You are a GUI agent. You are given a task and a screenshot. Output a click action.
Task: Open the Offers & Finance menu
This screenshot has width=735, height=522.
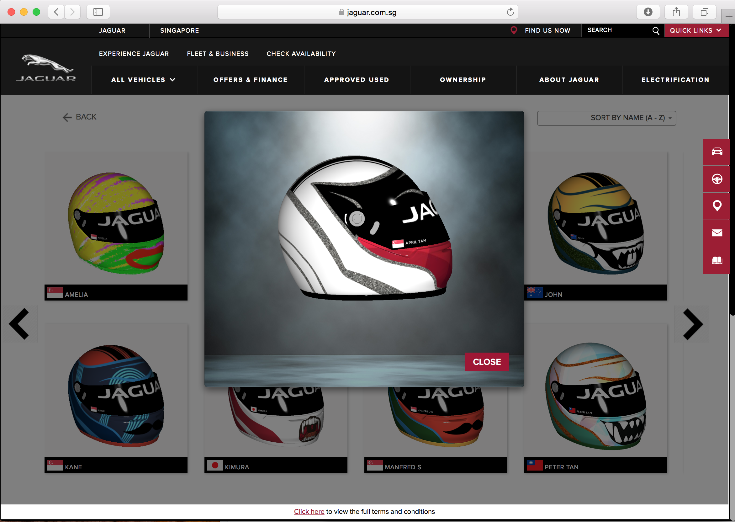251,80
